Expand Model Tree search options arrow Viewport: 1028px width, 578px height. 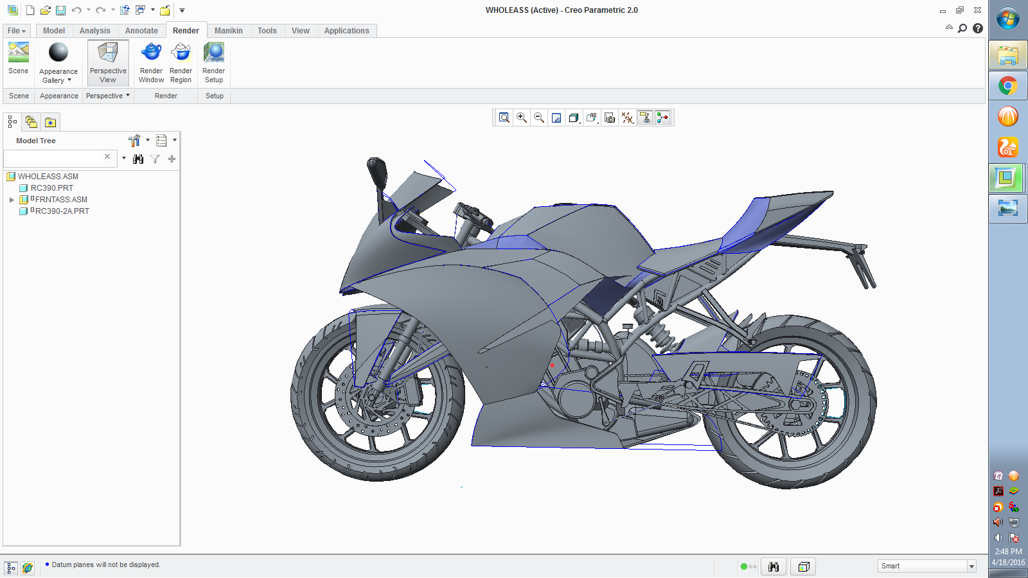(124, 159)
